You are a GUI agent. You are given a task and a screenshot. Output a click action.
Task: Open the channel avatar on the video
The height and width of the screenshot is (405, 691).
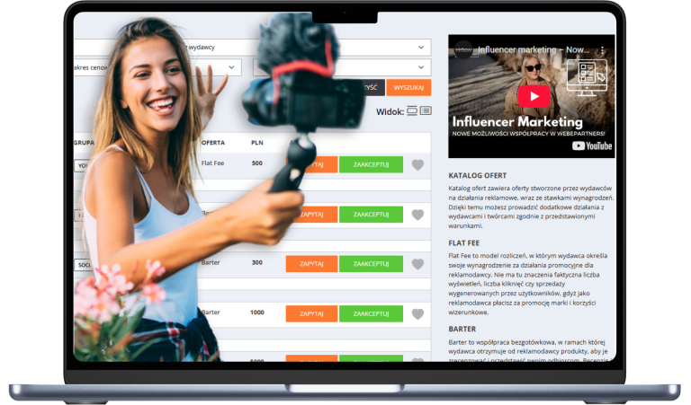coord(462,49)
